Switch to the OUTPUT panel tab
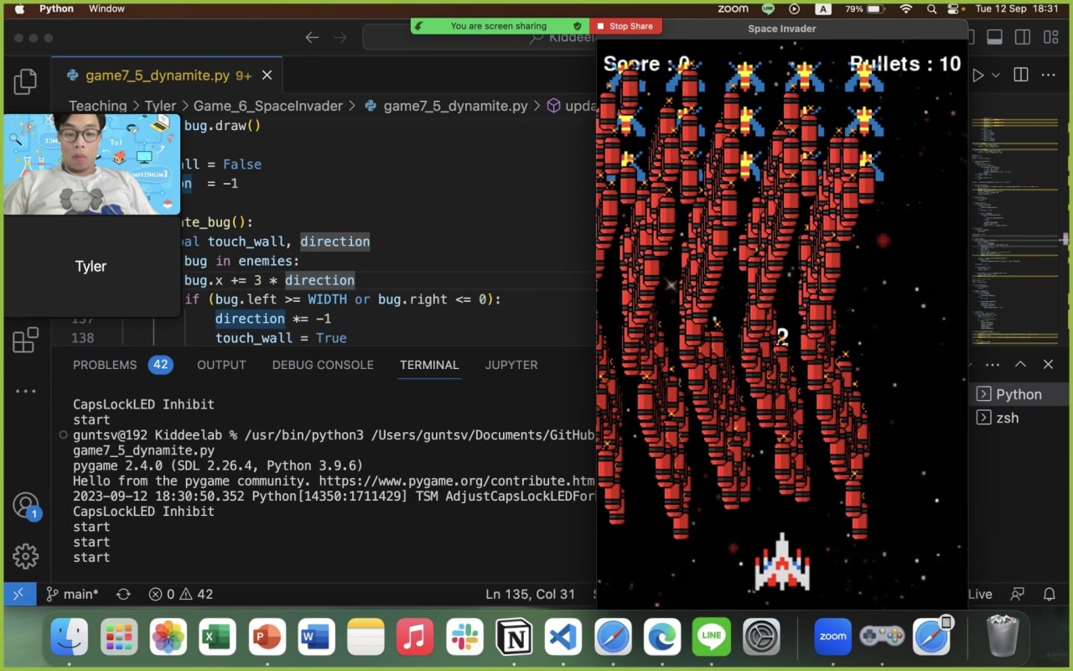Viewport: 1073px width, 671px height. click(x=221, y=365)
